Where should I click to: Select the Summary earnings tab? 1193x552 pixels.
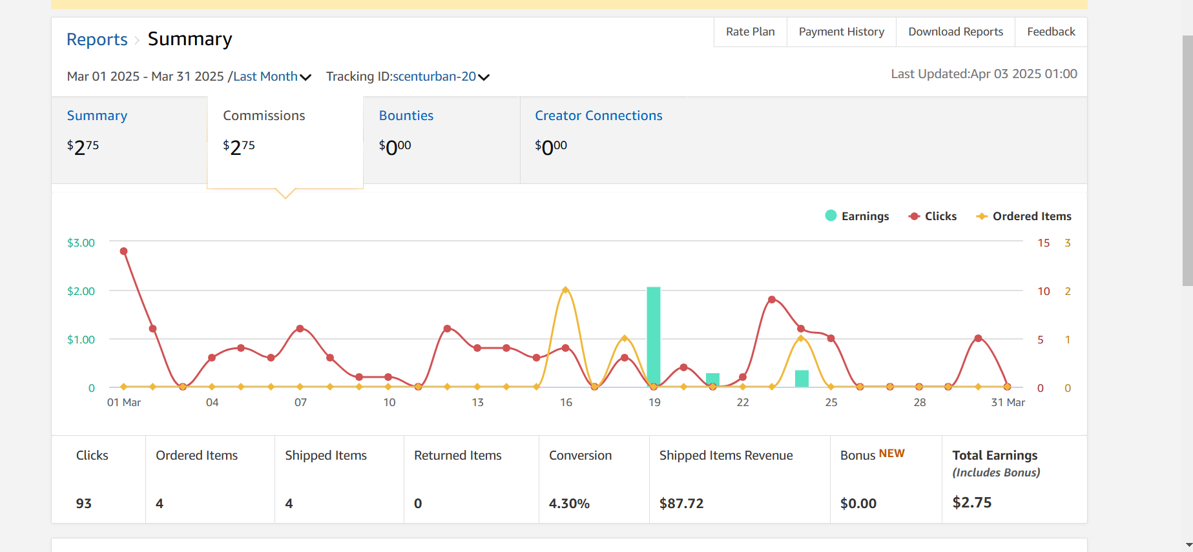(129, 140)
